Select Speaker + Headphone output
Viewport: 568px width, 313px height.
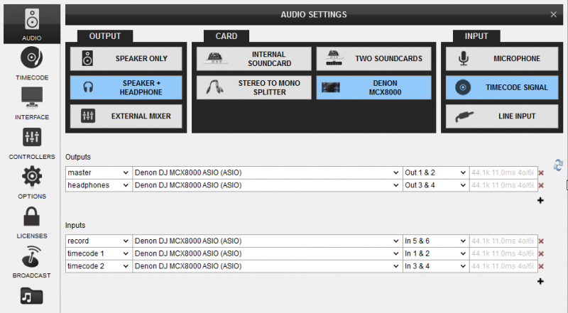[x=126, y=87]
